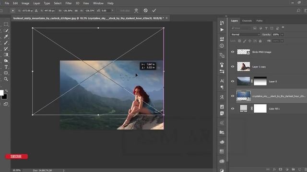Image resolution: width=307 pixels, height=172 pixels.
Task: Click the Color Fill 1 white mask thumbnail
Action: pos(260,108)
